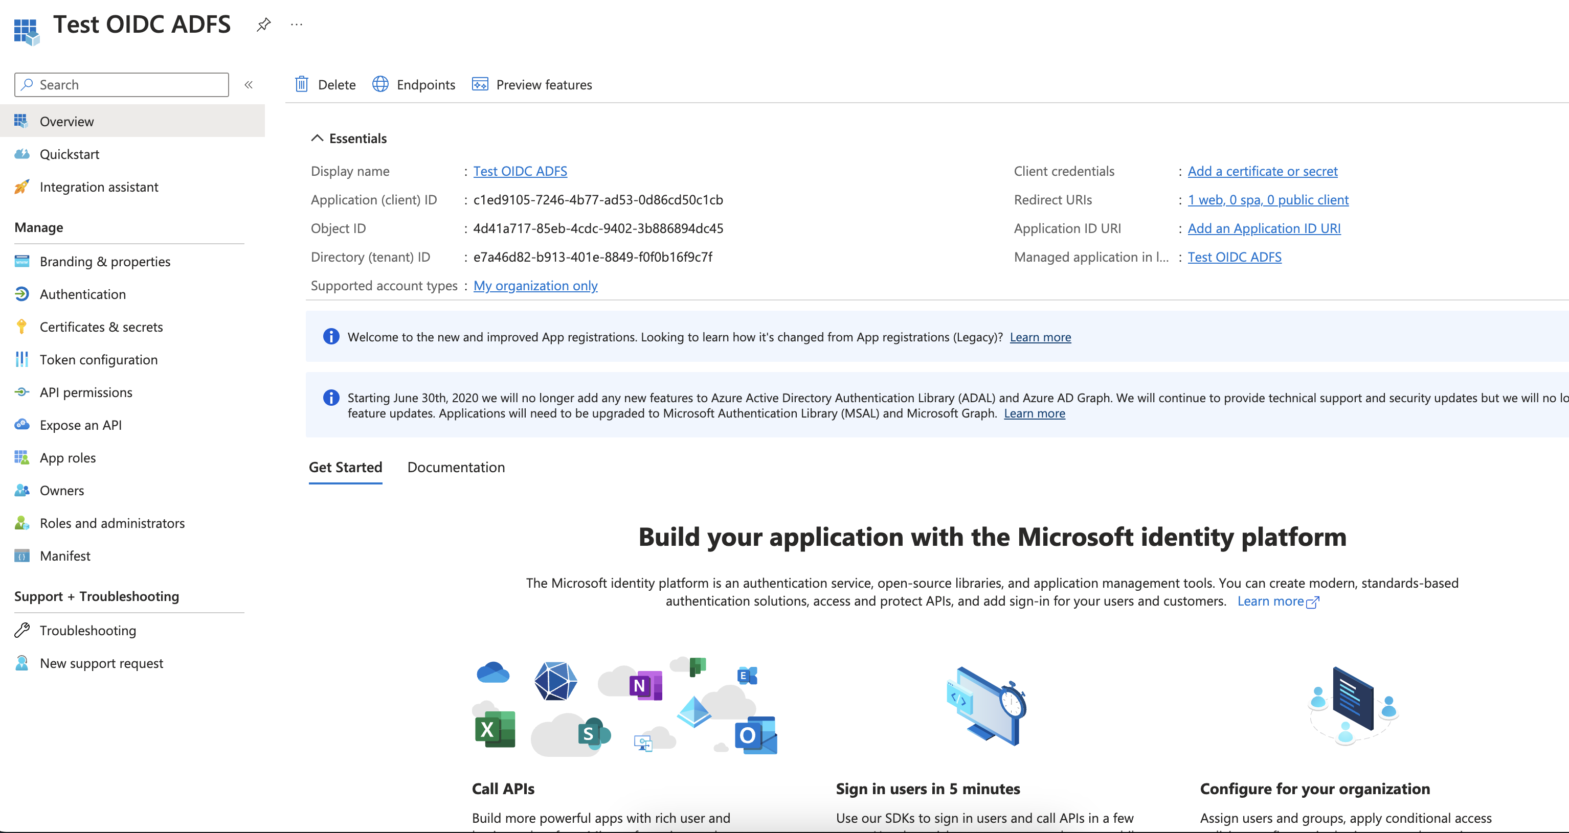The width and height of the screenshot is (1569, 833).
Task: Click the Preview features icon
Action: point(480,84)
